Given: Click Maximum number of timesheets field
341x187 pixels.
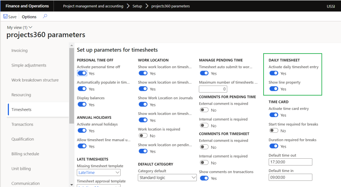Looking at the screenshot, I should tap(213, 89).
